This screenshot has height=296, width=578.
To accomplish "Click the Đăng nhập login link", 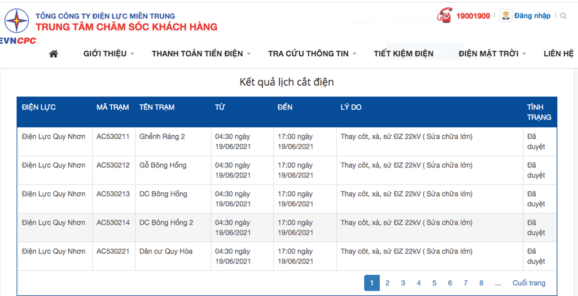I will [x=532, y=16].
